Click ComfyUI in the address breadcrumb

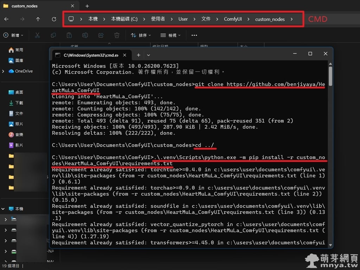click(x=233, y=19)
